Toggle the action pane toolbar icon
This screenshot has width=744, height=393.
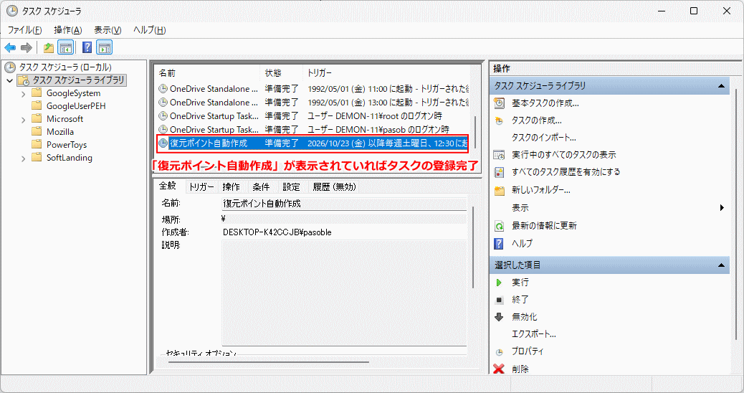point(104,47)
